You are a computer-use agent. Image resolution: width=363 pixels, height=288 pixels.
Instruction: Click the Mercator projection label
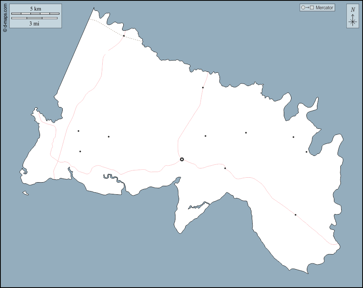click(325, 8)
